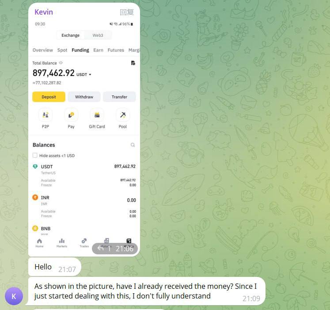This screenshot has height=310, width=330.
Task: Switch to the Spot tab
Action: pyautogui.click(x=62, y=50)
